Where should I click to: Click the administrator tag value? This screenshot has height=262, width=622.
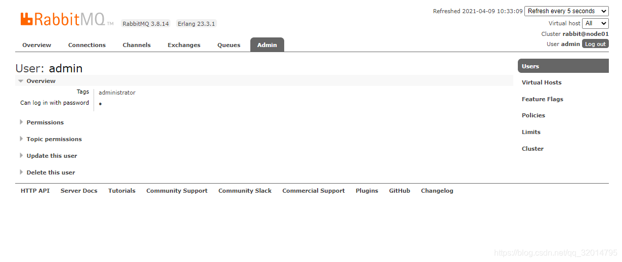point(117,93)
